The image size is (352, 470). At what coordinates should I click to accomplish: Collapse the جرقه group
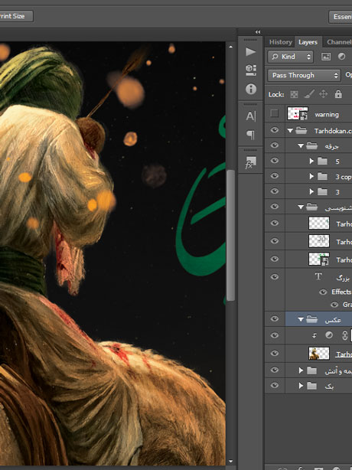tap(301, 146)
